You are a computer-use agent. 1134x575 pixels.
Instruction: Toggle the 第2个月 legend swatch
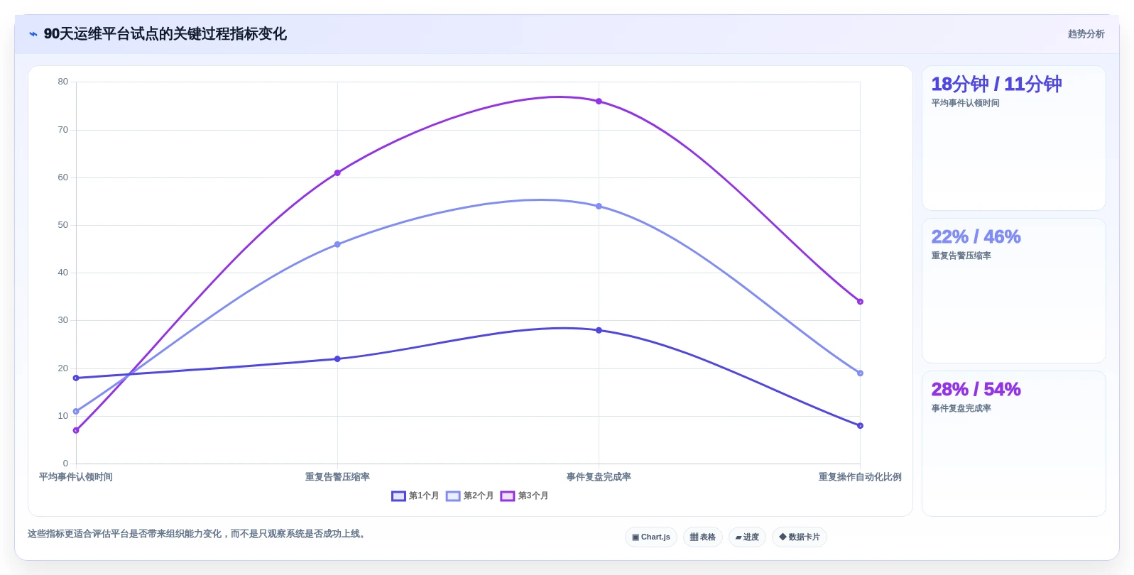453,496
